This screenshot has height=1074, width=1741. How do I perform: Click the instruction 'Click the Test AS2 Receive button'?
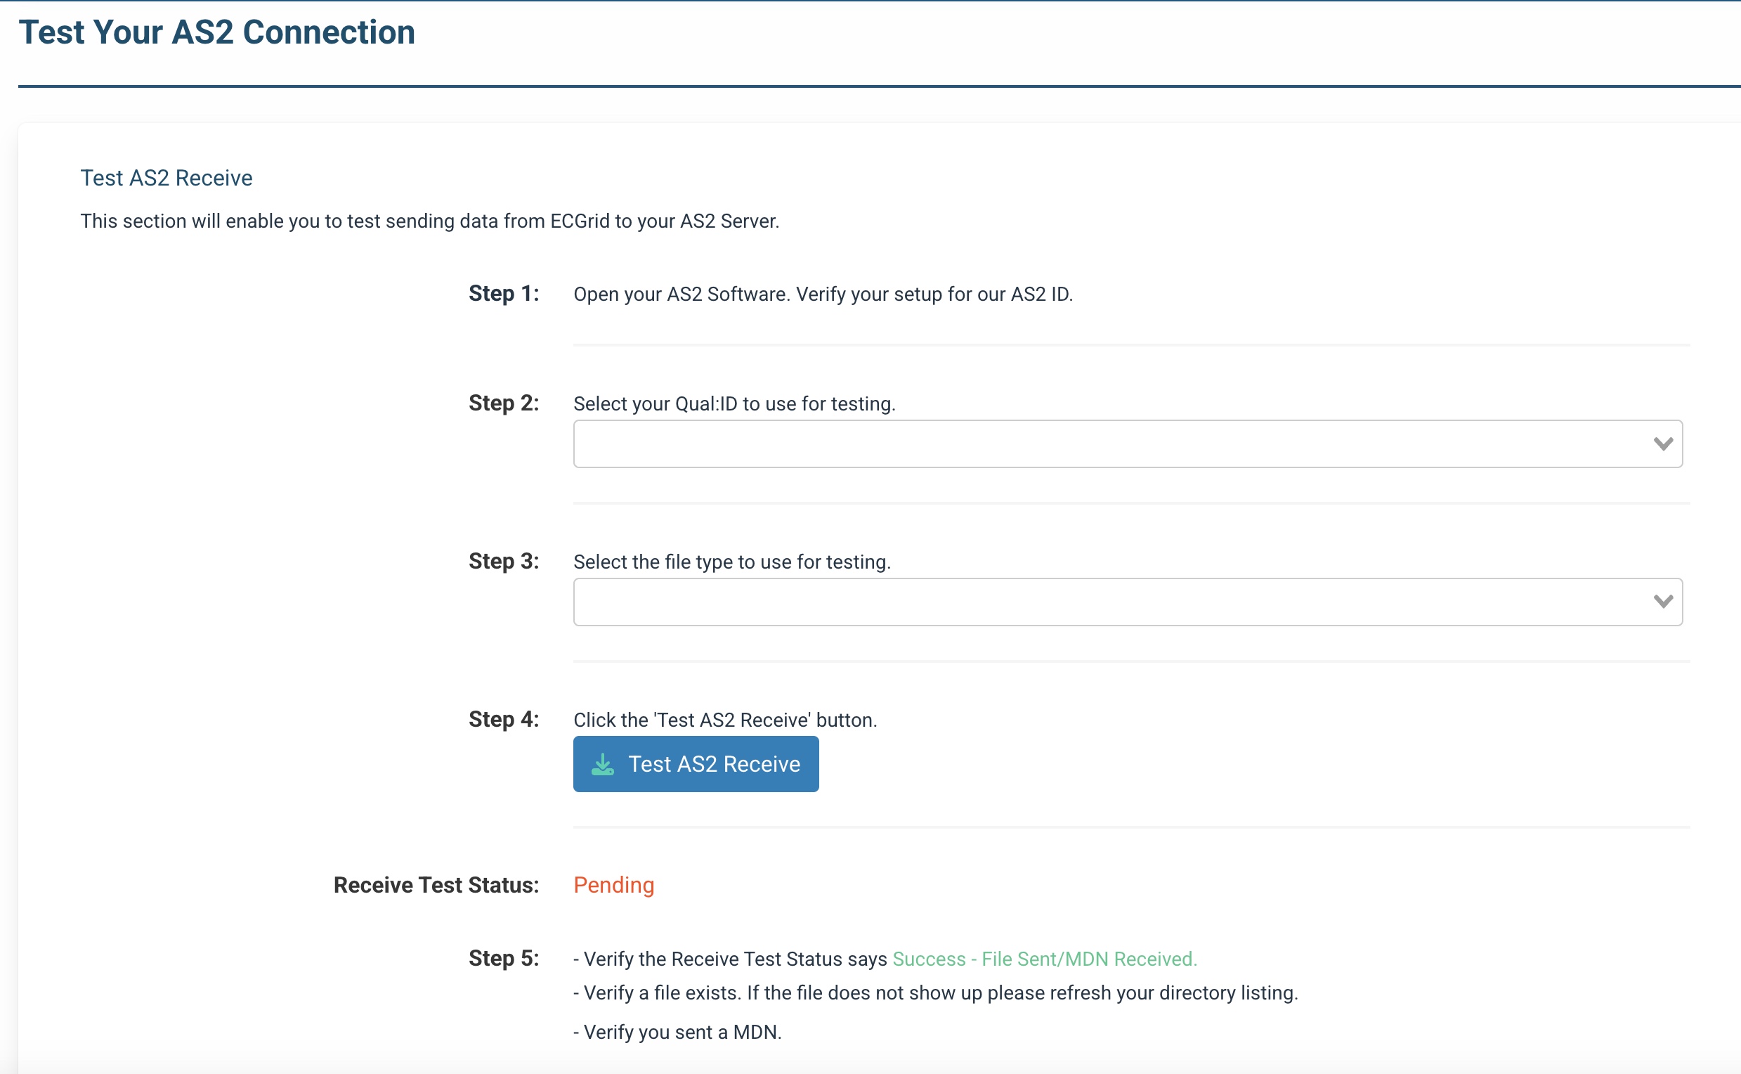725,719
